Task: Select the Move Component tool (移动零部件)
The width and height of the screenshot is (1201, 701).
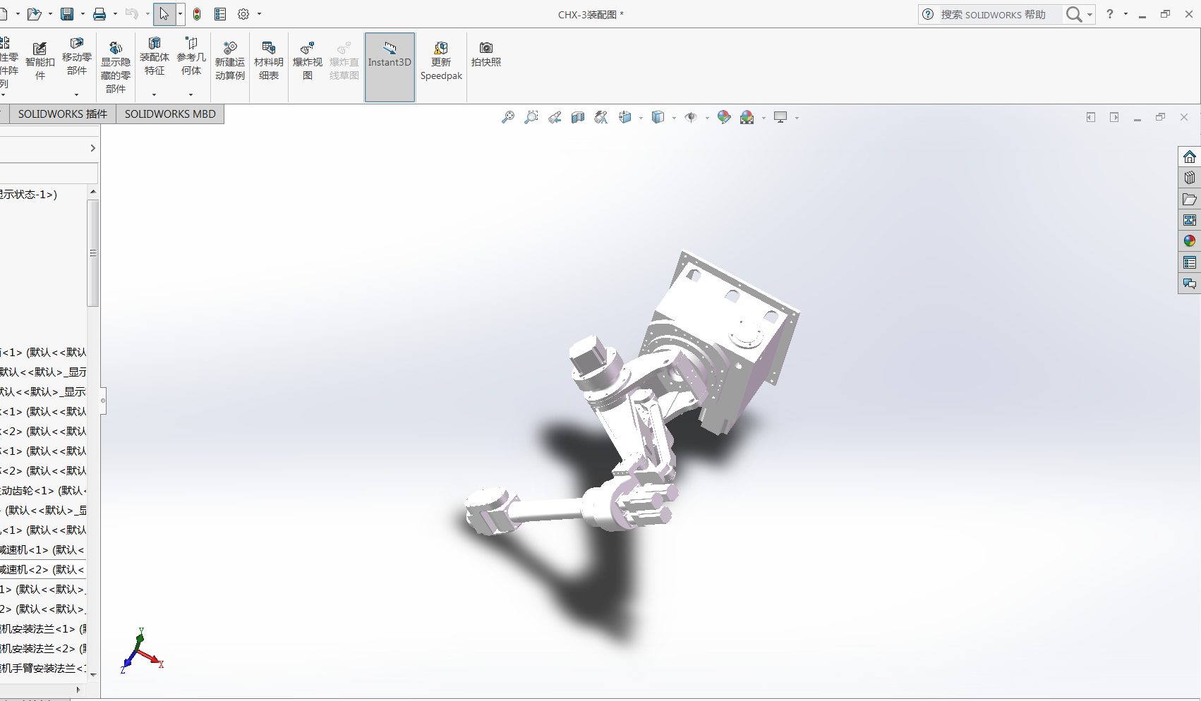Action: (x=77, y=56)
